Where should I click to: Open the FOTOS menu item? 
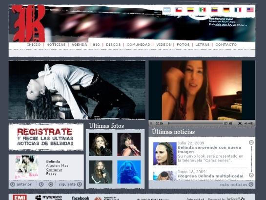(183, 44)
